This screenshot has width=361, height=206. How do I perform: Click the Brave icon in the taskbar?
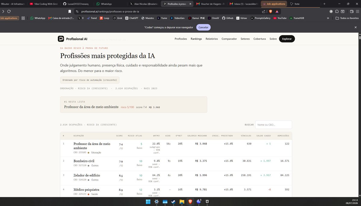click(x=190, y=202)
